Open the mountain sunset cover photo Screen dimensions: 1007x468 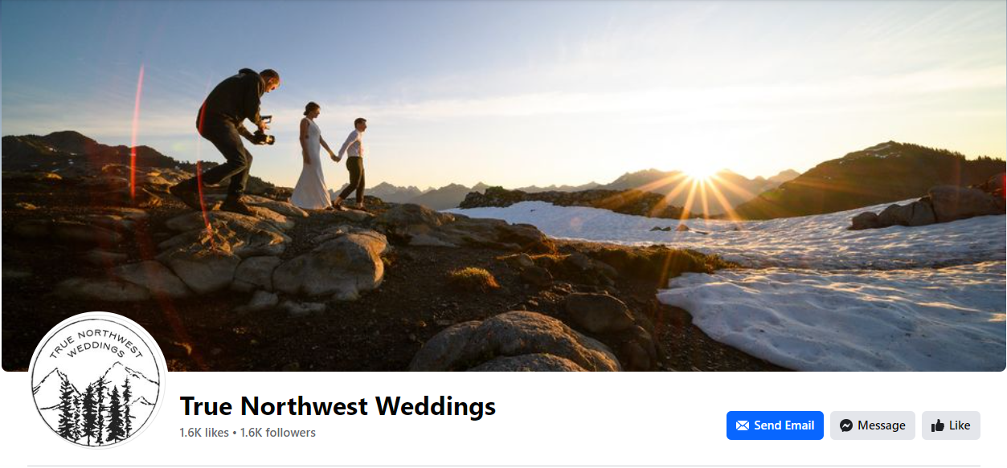pos(503,185)
